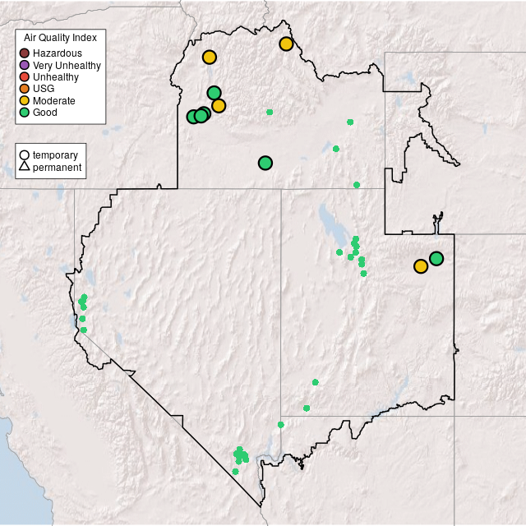Click the isolated large green marker north of center
This screenshot has height=526, width=526.
[x=265, y=163]
